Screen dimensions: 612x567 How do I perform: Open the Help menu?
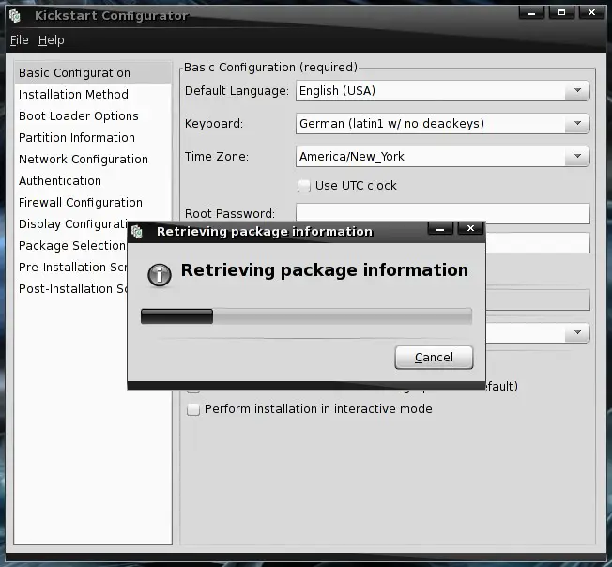pyautogui.click(x=51, y=40)
